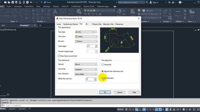Select ISO standard radio button
200x112 pixels.
[x=102, y=78]
